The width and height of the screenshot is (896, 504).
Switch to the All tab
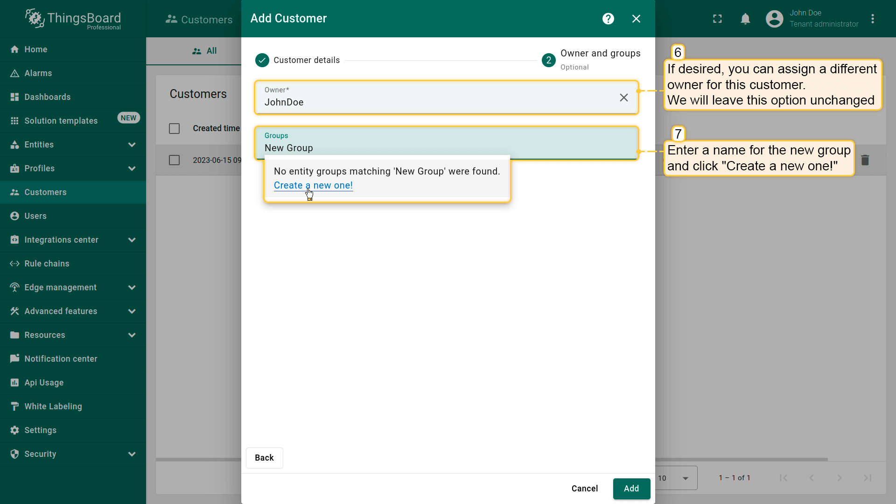click(205, 51)
